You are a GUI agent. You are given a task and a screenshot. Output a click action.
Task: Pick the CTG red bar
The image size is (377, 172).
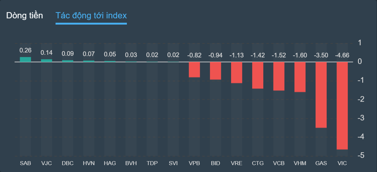point(258,75)
